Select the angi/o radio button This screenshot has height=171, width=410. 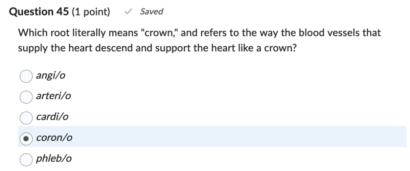[26, 76]
